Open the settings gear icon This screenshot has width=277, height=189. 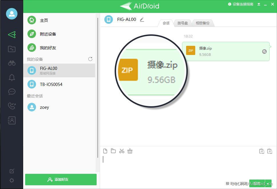click(12, 180)
